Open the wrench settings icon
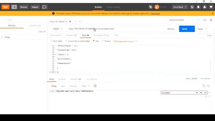Viewport: 215px width, 121px height. (205, 7)
